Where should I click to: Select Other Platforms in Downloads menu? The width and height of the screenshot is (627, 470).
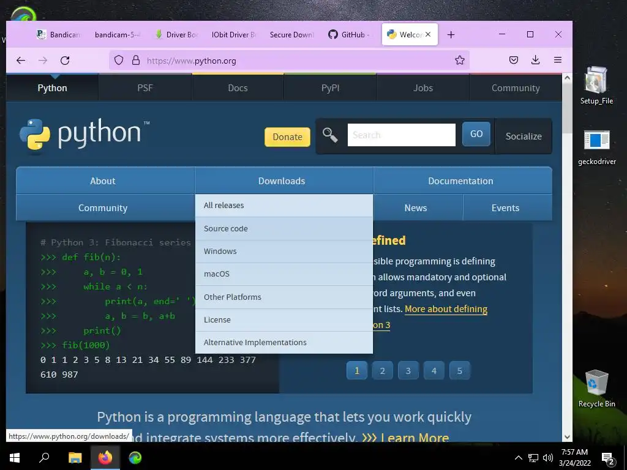(x=284, y=297)
